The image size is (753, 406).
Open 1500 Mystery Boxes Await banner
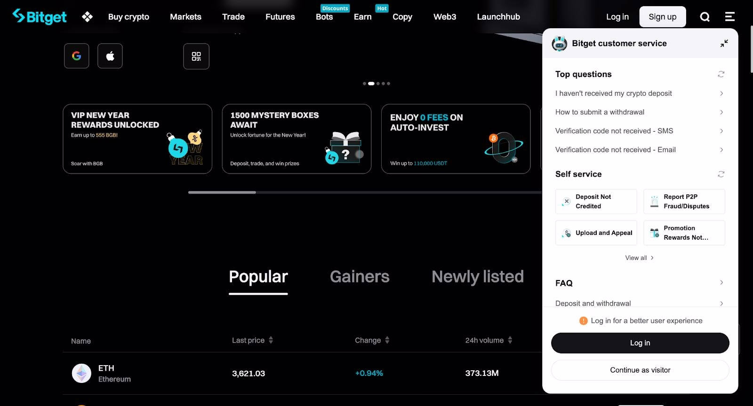click(296, 139)
